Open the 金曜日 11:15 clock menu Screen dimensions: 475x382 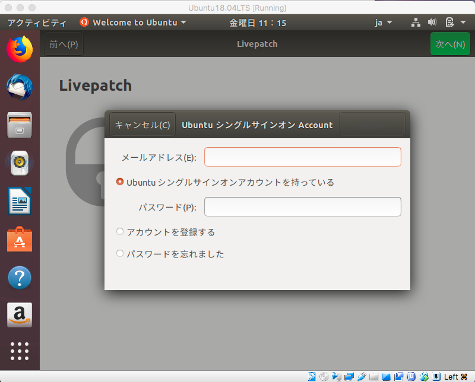pos(258,23)
